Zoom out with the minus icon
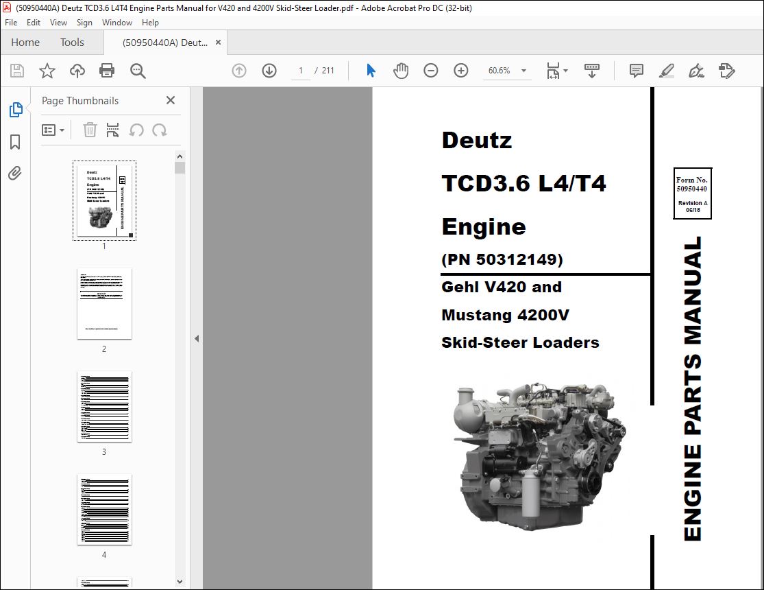Viewport: 764px width, 590px height. [x=431, y=71]
